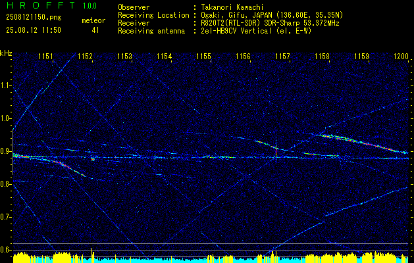414x263 pixels.
Task: Click the Receiving Location label
Action: pos(153,15)
